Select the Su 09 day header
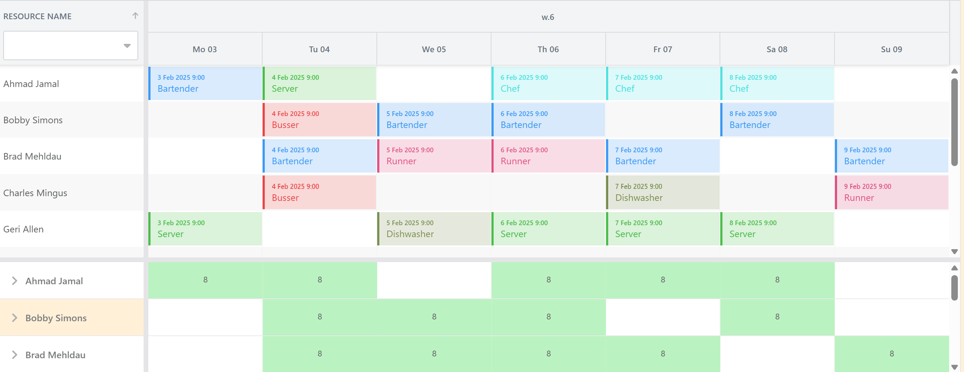Screen dimensions: 964x372 point(891,49)
